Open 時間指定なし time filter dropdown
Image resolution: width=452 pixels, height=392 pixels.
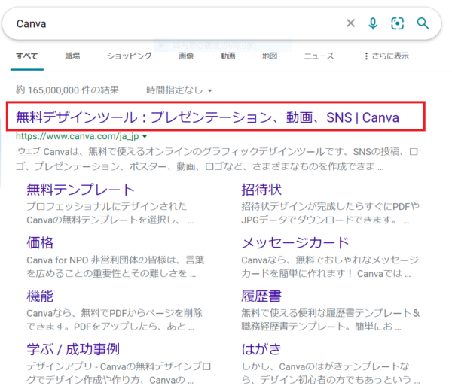(179, 90)
